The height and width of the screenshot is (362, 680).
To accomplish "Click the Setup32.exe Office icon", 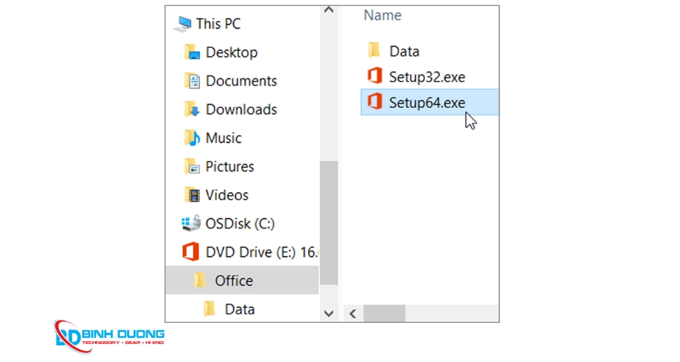I will pos(375,76).
